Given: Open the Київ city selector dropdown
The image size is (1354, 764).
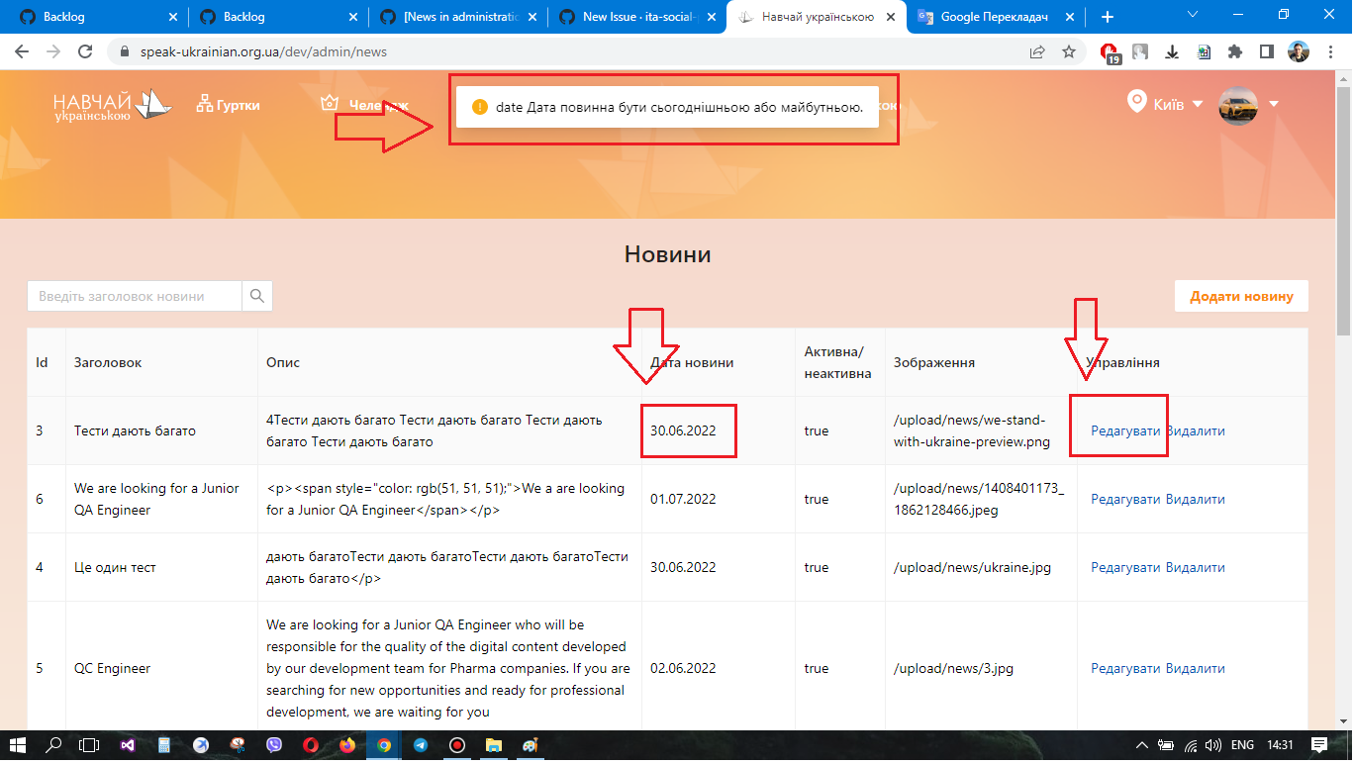Looking at the screenshot, I should point(1180,102).
